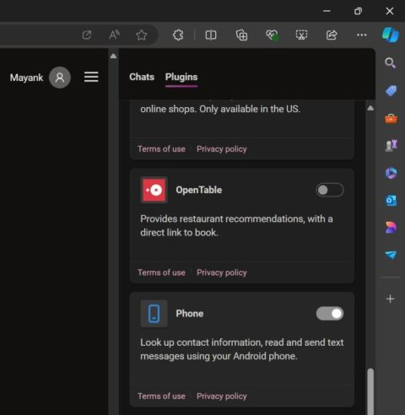Customize sidebar with plus button
Screen dimensions: 405x415
391,299
